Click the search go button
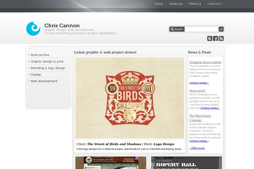Image resolution: width=254 pixels, height=169 pixels. coord(221,29)
